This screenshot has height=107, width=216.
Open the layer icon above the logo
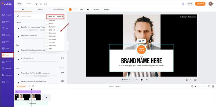(140, 41)
